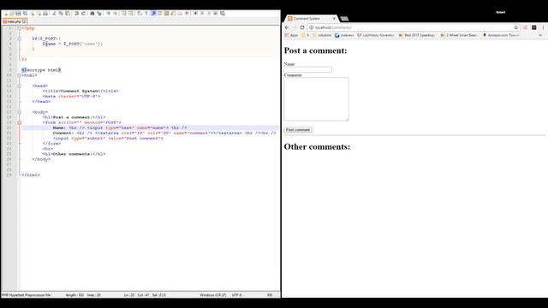This screenshot has width=548, height=308.
Task: Click the Copy toolbar icon
Action: click(61, 14)
